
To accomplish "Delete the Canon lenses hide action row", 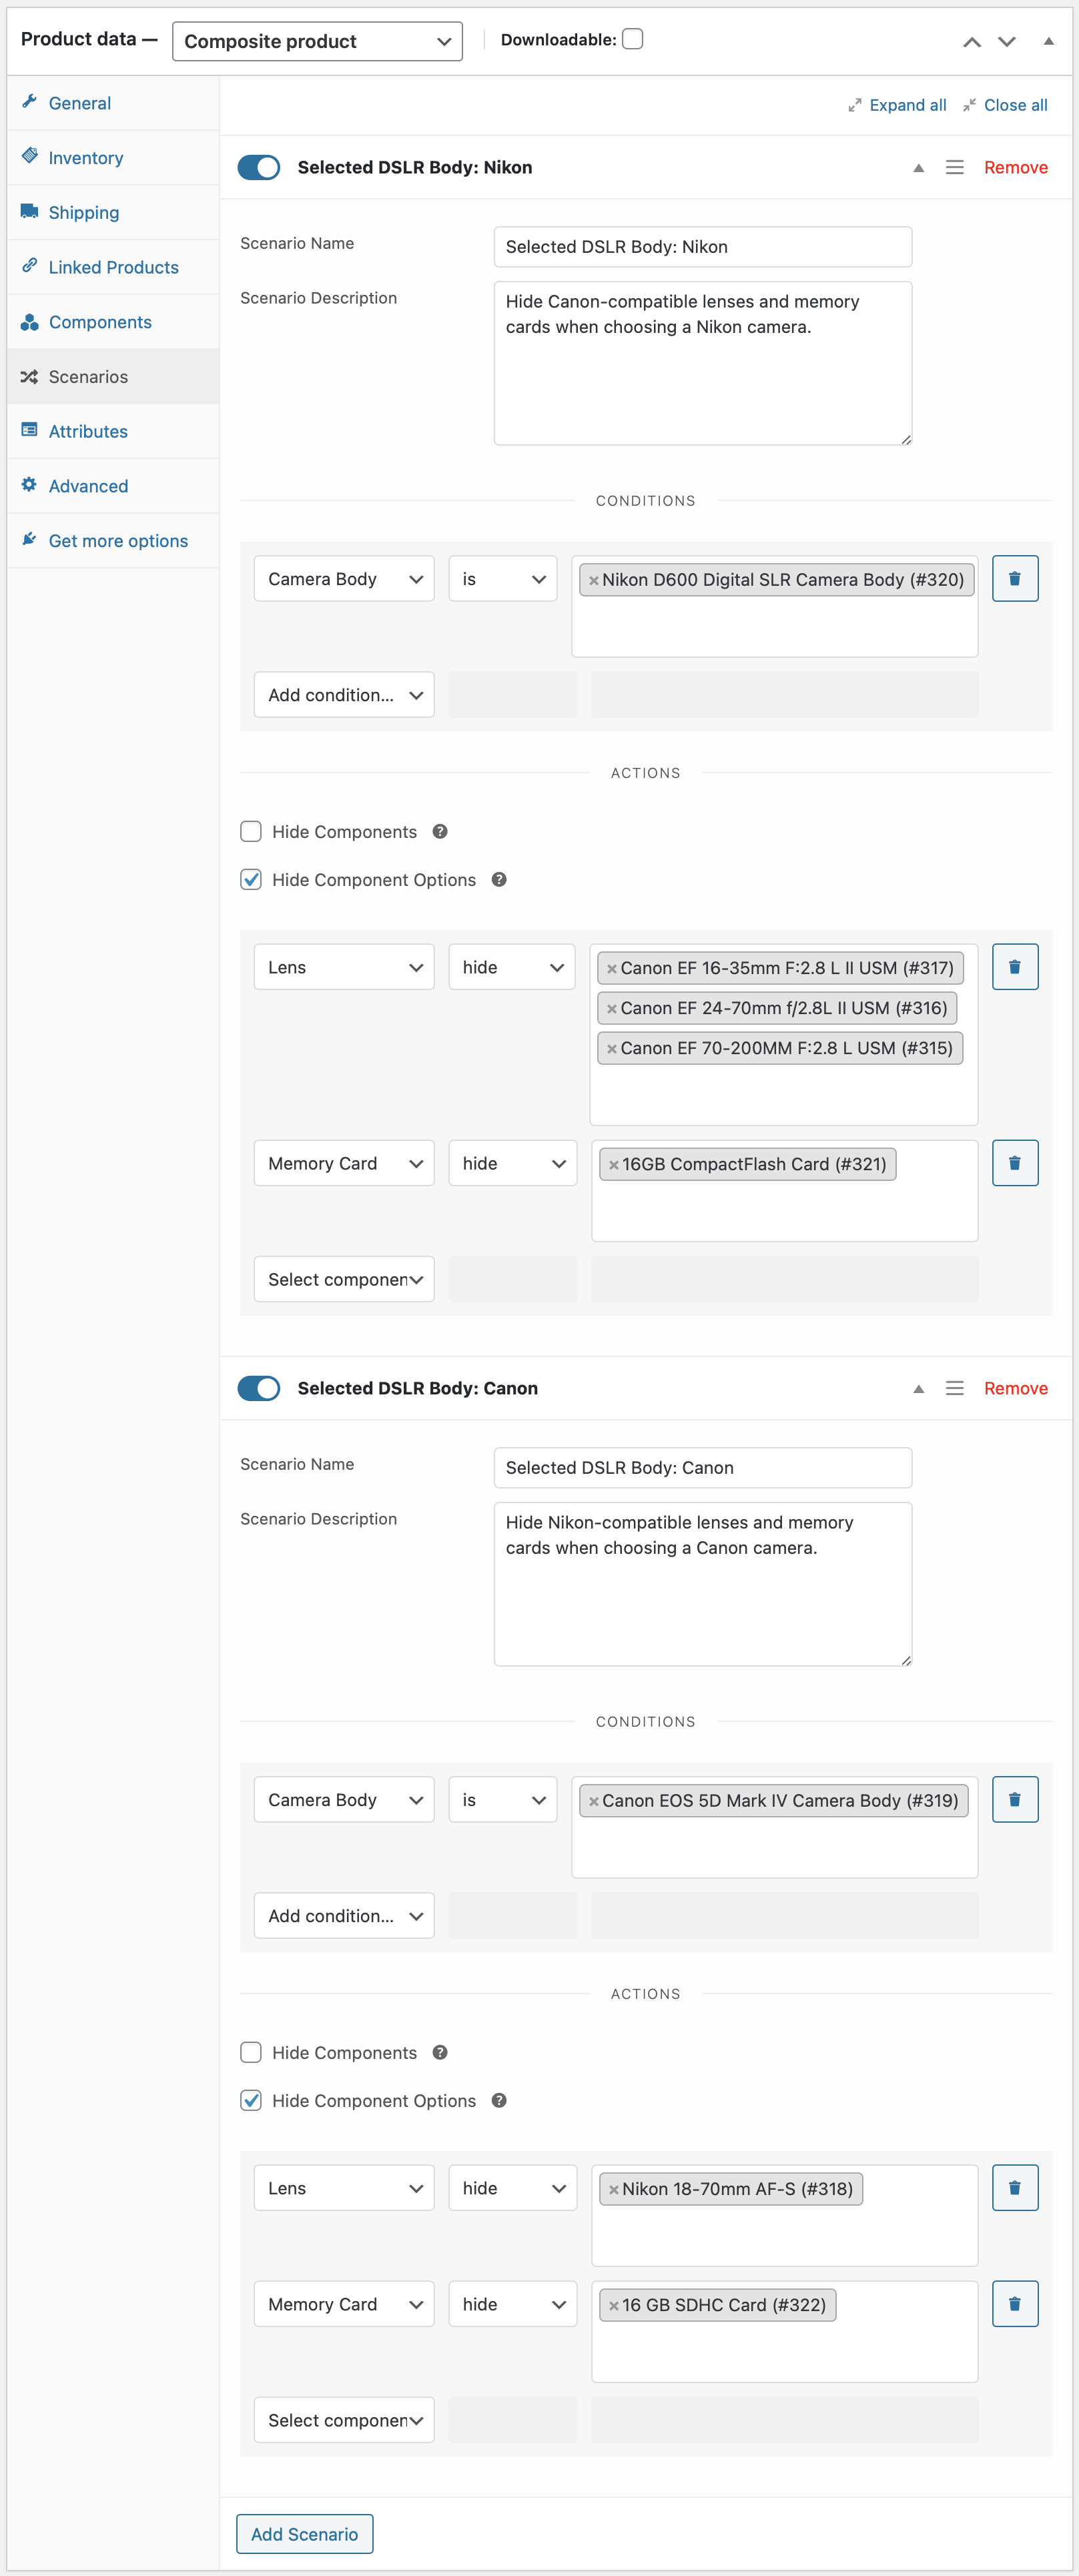I will [1014, 966].
